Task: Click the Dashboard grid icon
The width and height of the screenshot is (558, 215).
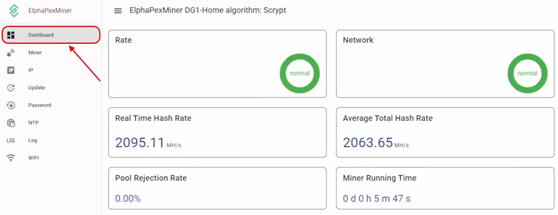Action: coord(11,35)
